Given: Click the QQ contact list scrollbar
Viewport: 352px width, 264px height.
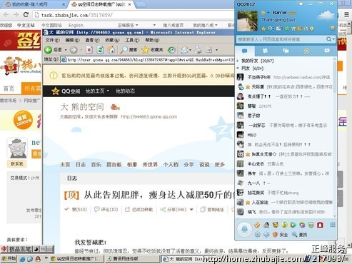Looking at the screenshot, I should click(335, 138).
